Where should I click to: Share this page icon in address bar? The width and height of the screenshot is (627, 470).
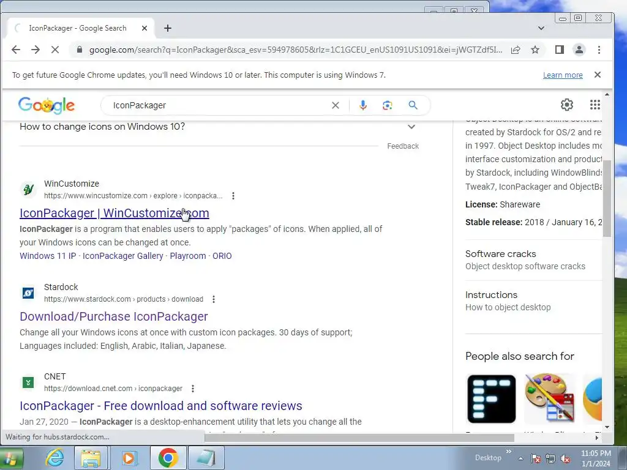click(516, 50)
